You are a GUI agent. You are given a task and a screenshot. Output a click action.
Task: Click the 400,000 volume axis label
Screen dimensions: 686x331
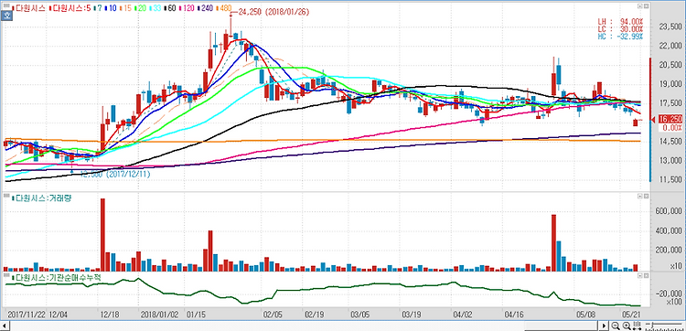pyautogui.click(x=669, y=230)
